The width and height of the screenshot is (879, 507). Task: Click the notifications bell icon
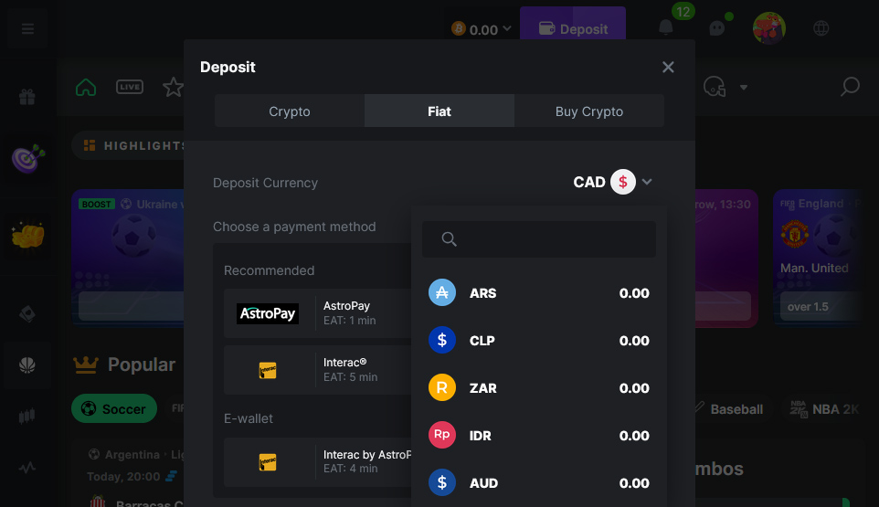[665, 27]
